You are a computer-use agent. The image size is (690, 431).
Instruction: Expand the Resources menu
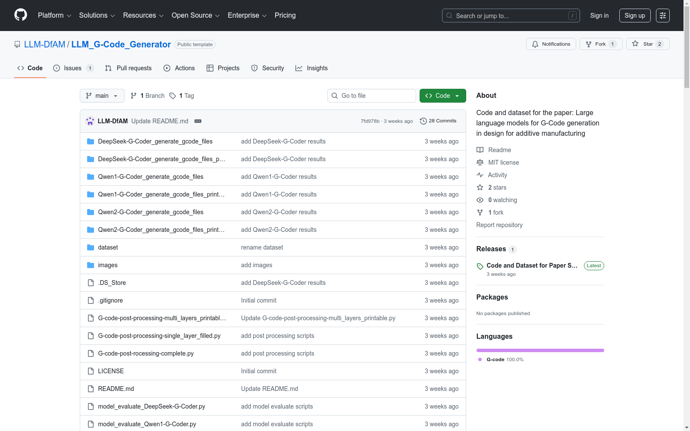point(143,16)
